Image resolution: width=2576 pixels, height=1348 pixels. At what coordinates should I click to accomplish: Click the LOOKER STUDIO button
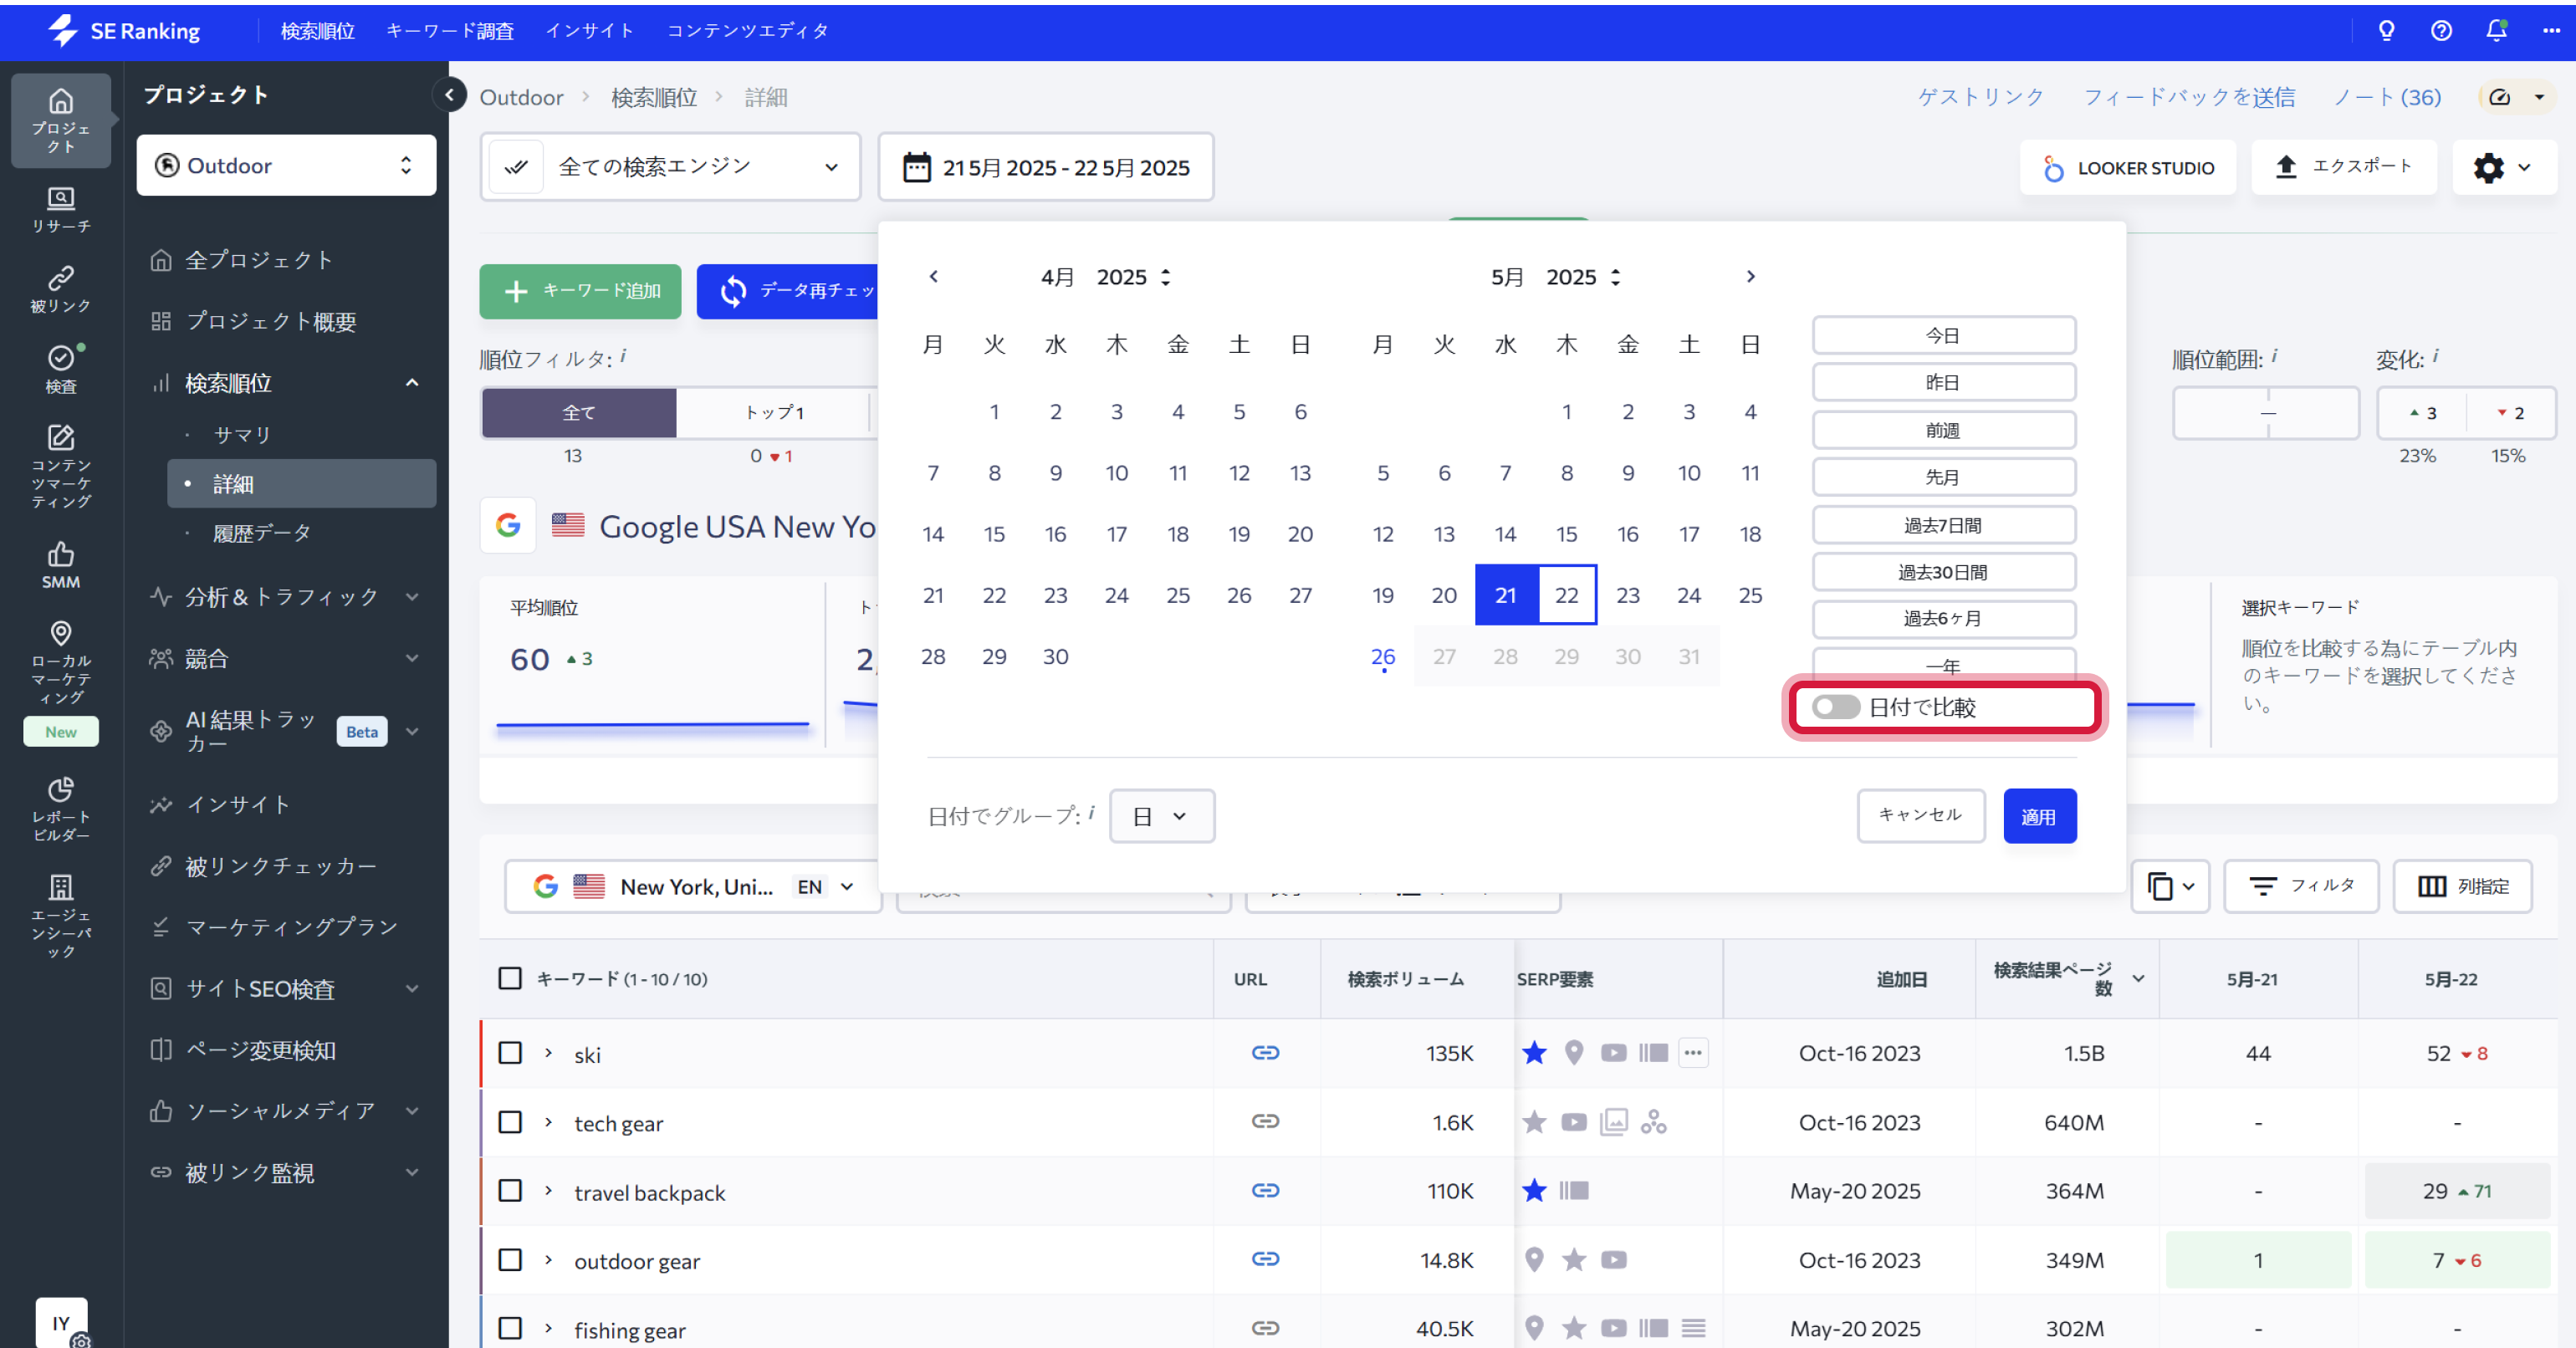pos(2127,167)
